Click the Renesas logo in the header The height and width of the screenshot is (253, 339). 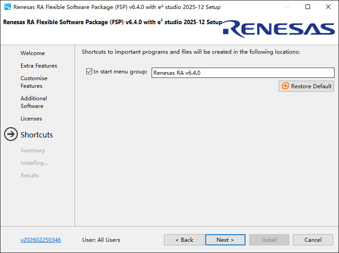click(279, 29)
